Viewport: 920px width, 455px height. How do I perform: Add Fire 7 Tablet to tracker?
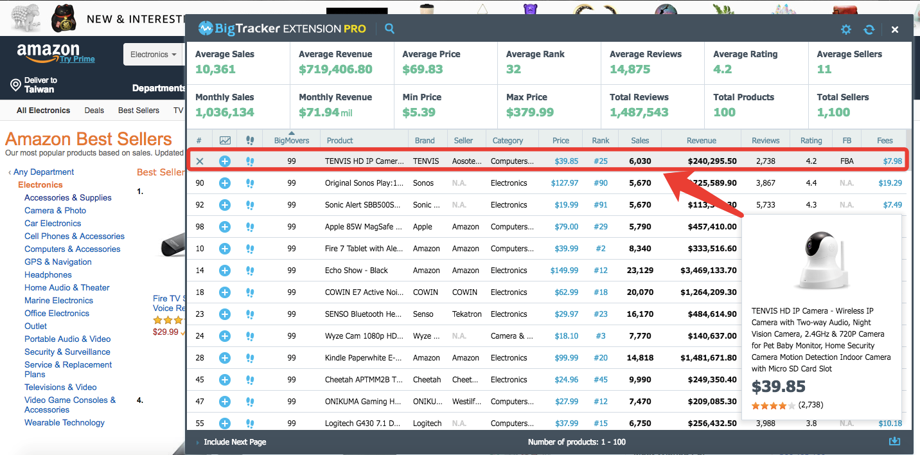click(x=225, y=249)
